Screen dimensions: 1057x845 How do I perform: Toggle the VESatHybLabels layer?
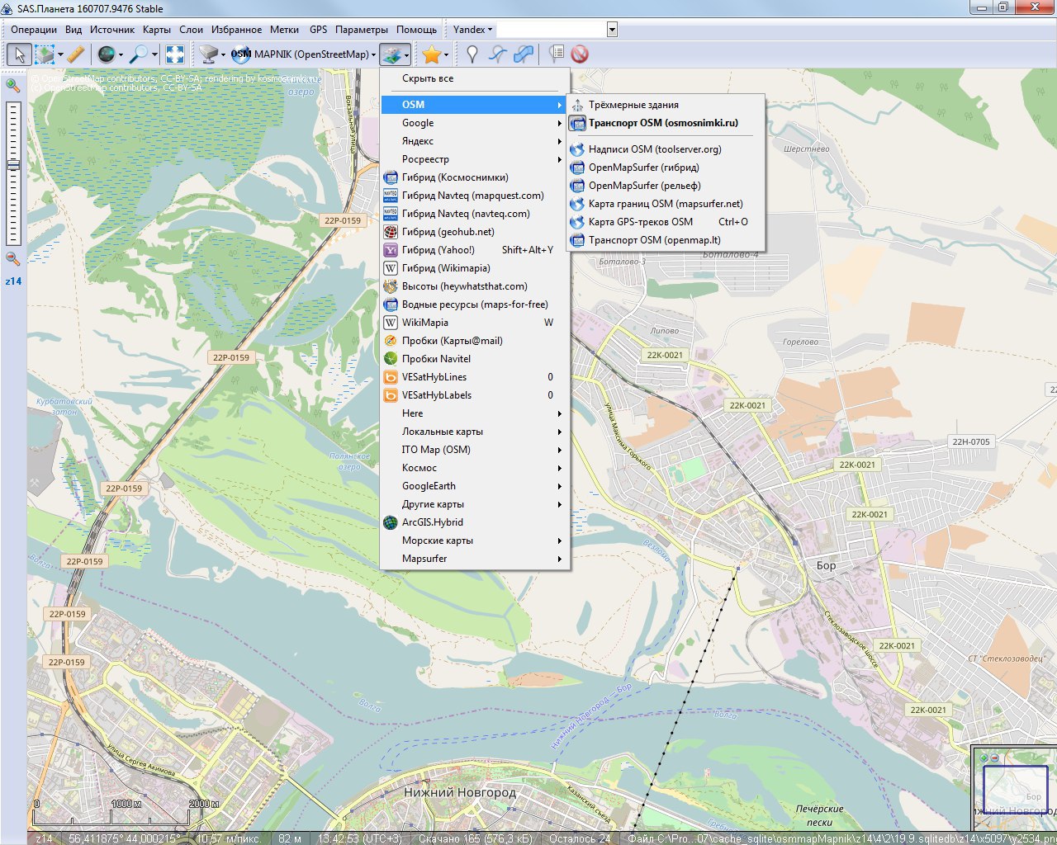pos(475,395)
